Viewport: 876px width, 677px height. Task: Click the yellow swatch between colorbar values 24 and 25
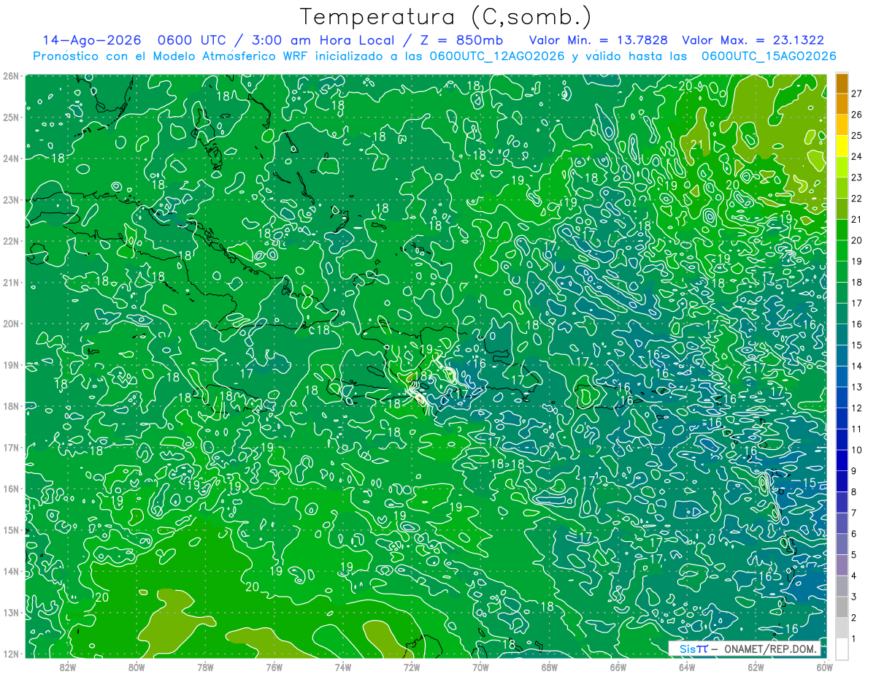tap(842, 146)
